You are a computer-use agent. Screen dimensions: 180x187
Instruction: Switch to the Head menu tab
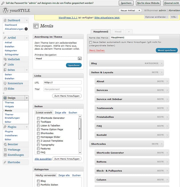118,32
